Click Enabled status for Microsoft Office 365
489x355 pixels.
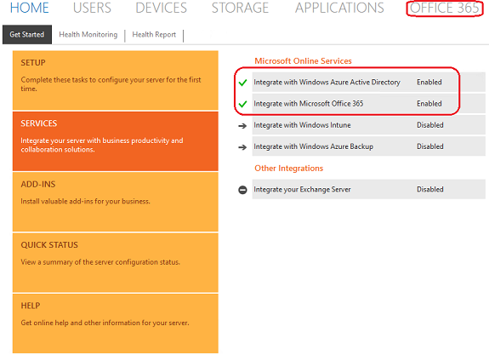[429, 103]
